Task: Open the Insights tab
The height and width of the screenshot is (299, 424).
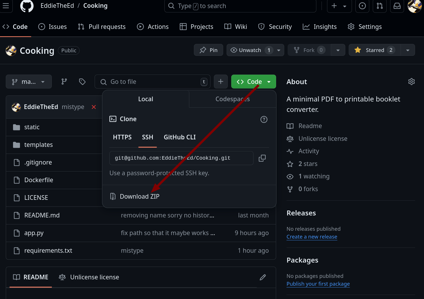Action: 320,27
